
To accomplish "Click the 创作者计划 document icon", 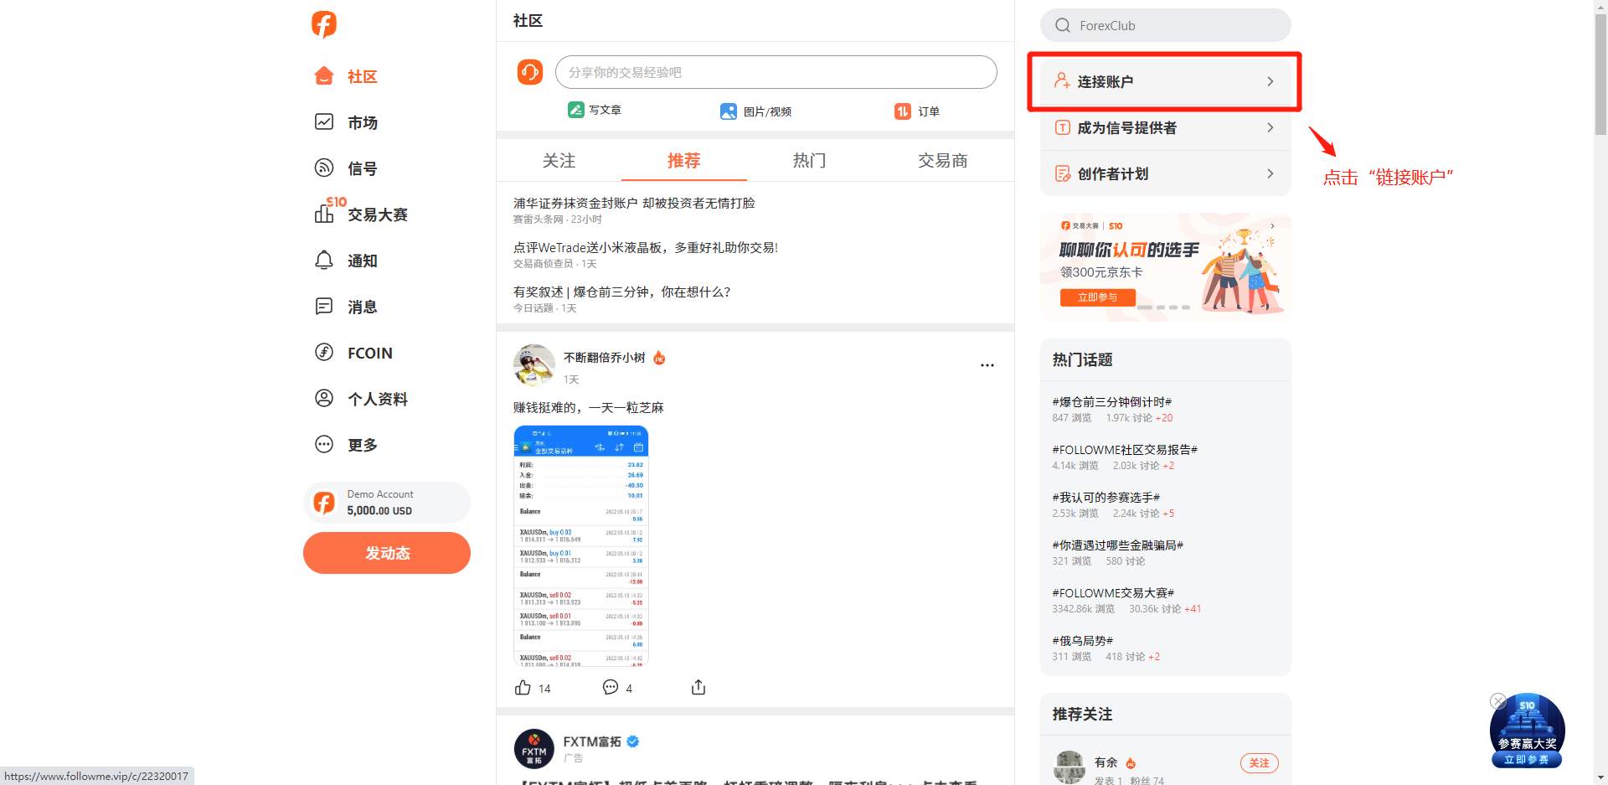I will (1062, 173).
